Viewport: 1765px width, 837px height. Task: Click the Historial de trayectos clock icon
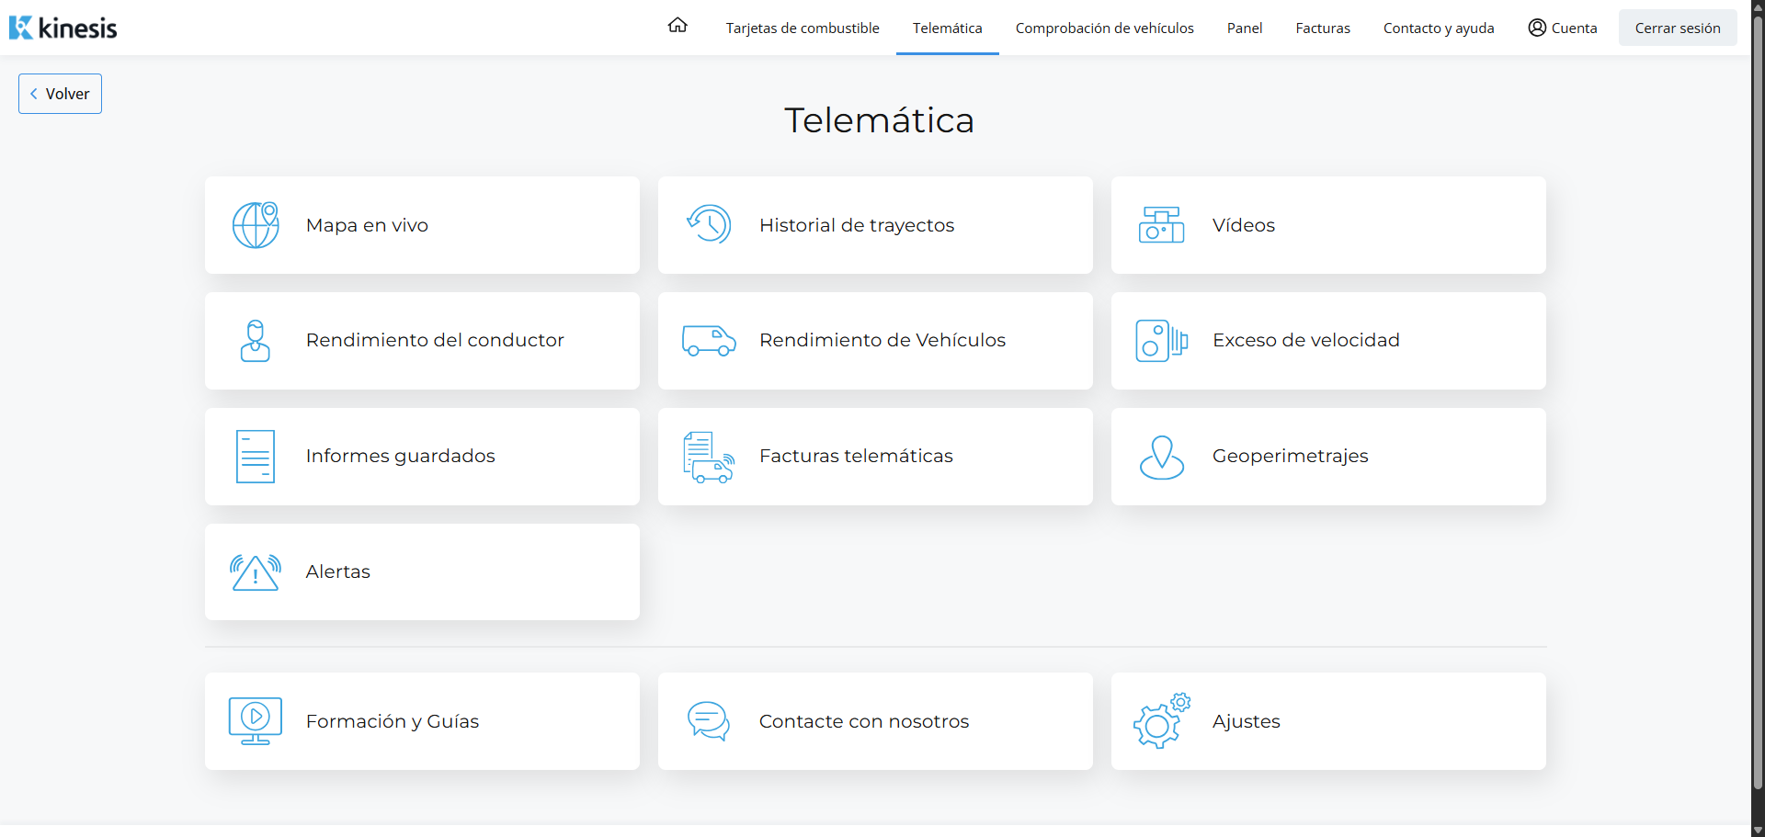tap(709, 224)
